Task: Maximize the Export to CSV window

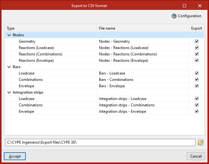Action: point(185,5)
